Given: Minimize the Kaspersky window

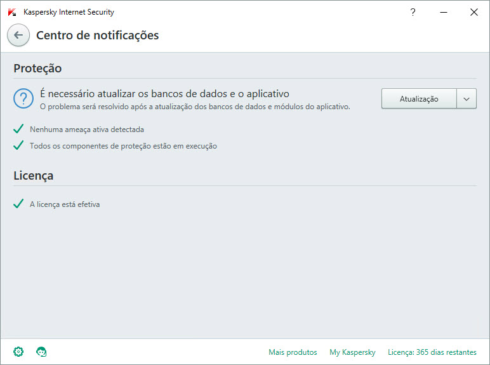Looking at the screenshot, I should [x=444, y=12].
